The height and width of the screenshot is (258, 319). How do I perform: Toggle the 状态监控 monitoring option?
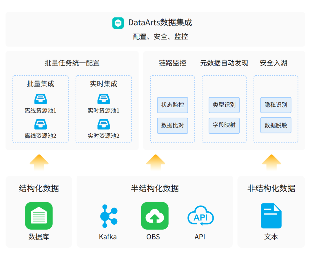172,105
